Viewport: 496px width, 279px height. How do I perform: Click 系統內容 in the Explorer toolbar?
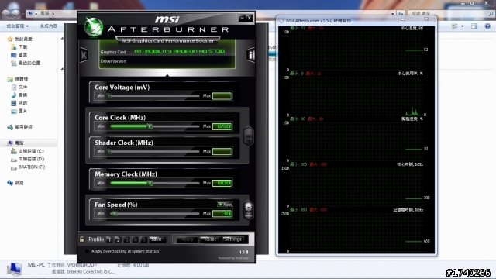click(48, 26)
